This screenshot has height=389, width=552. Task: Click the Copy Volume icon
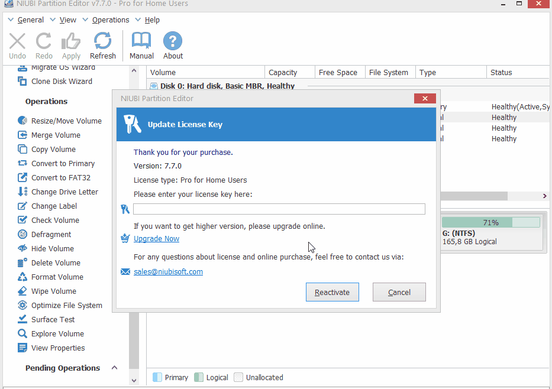point(22,149)
